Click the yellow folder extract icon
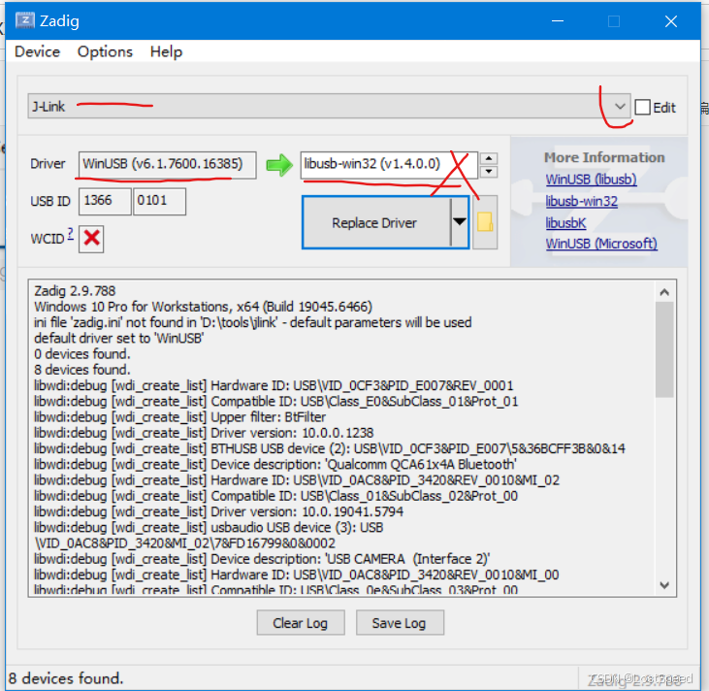709x691 pixels. (485, 222)
